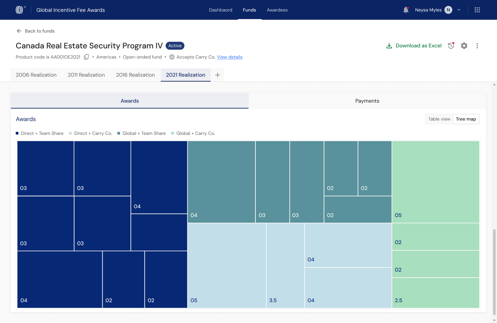Click the green 2.5 treemap block
497x323 pixels.
(436, 293)
